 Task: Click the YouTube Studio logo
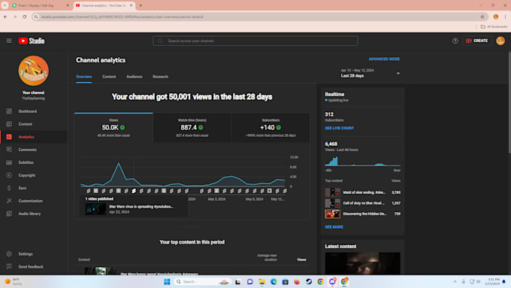point(32,41)
